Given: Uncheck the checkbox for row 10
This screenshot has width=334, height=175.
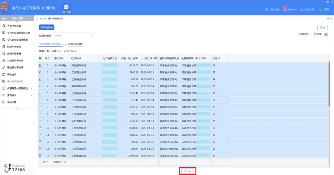Looking at the screenshot, I should pos(40,128).
